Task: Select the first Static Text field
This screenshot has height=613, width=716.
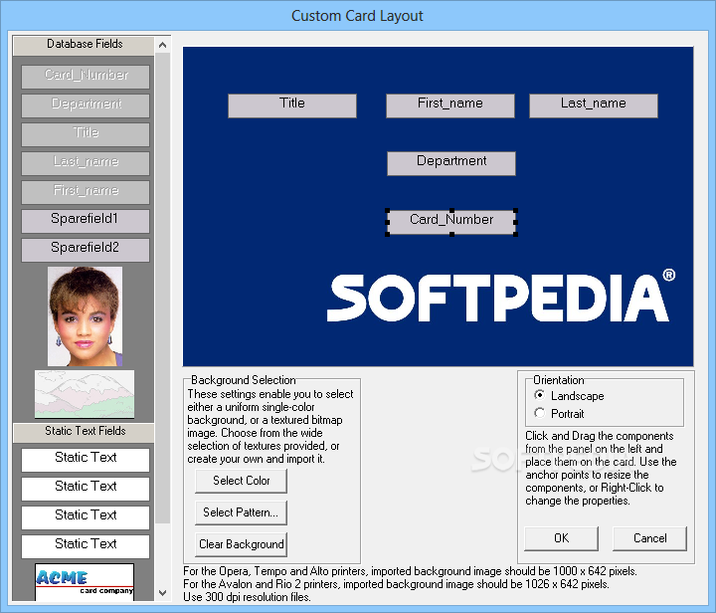Action: coord(86,460)
